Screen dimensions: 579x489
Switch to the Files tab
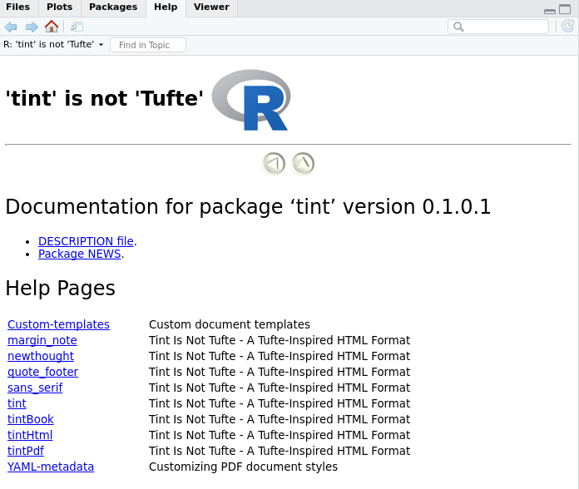click(17, 7)
